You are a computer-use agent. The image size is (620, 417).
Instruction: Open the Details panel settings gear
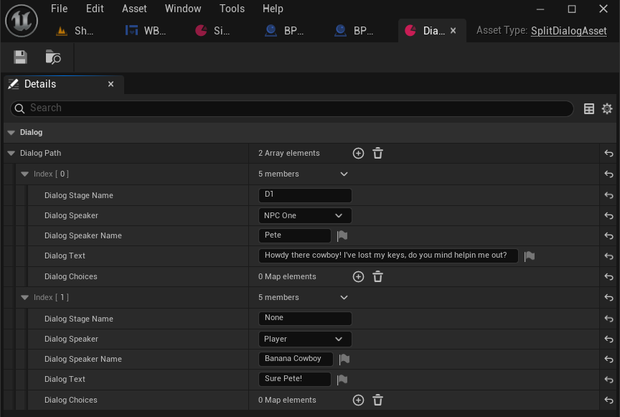[x=607, y=108]
